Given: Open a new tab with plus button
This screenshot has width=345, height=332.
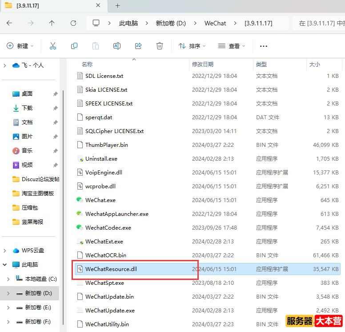Looking at the screenshot, I should tap(118, 5).
